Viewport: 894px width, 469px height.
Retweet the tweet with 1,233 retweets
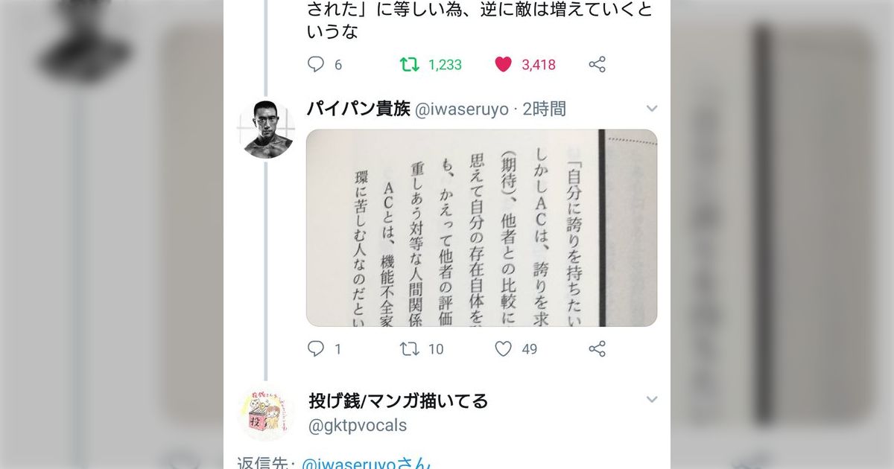[409, 65]
